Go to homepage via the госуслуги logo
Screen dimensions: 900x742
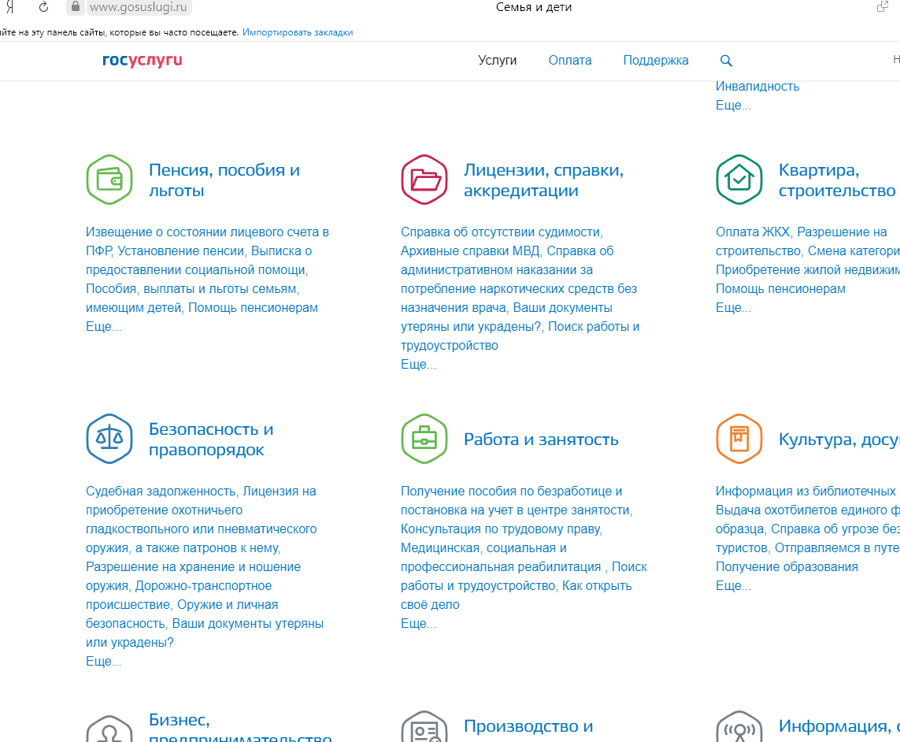143,61
